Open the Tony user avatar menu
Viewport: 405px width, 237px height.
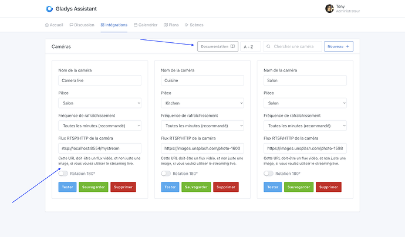coord(329,9)
